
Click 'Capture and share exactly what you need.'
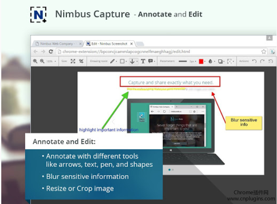tap(171, 83)
